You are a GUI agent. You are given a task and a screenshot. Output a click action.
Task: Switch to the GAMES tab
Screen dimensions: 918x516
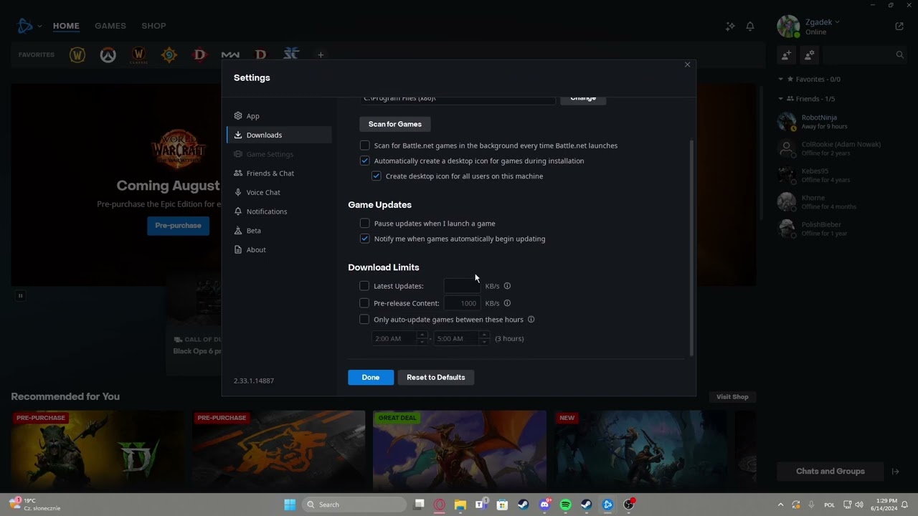pos(110,26)
